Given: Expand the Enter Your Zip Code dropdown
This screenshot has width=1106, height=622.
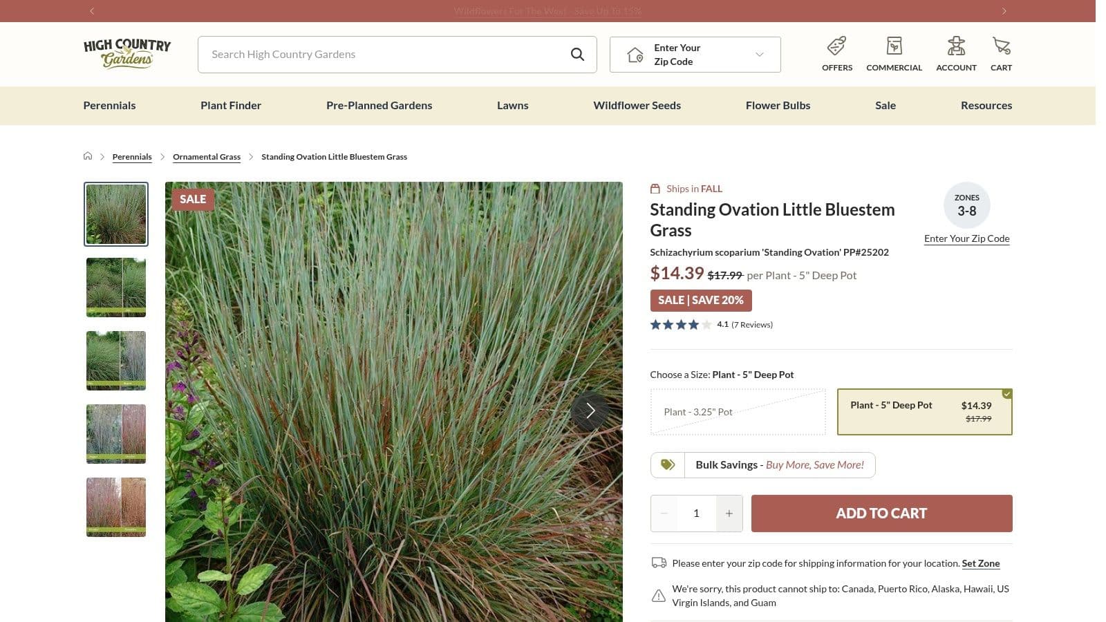Looking at the screenshot, I should 695,55.
